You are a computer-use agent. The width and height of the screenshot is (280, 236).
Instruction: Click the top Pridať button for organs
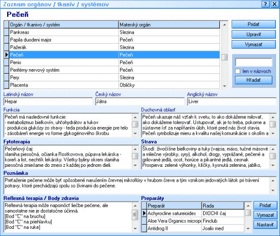pyautogui.click(x=254, y=24)
